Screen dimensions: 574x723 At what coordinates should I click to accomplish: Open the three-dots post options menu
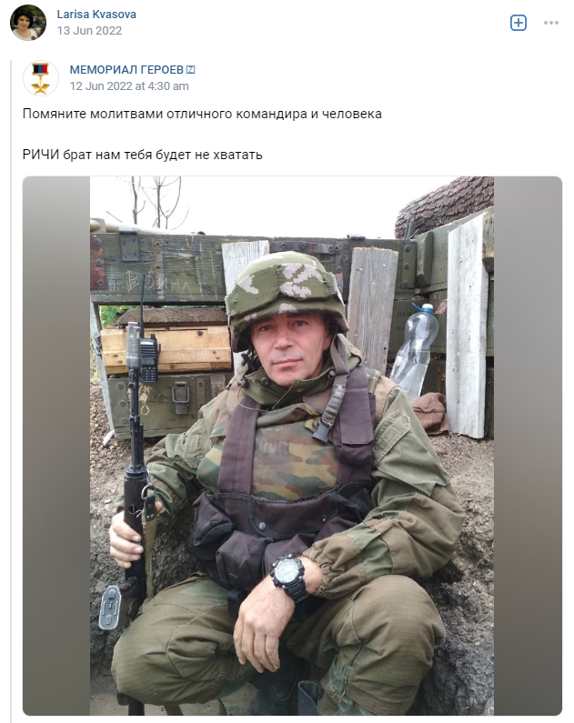pos(551,23)
